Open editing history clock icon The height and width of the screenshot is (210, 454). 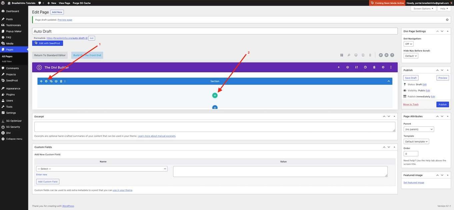tap(365, 67)
